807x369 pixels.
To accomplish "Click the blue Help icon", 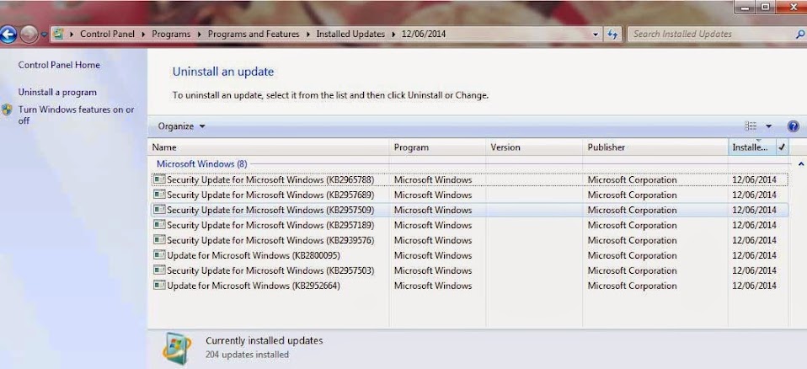I will [794, 126].
